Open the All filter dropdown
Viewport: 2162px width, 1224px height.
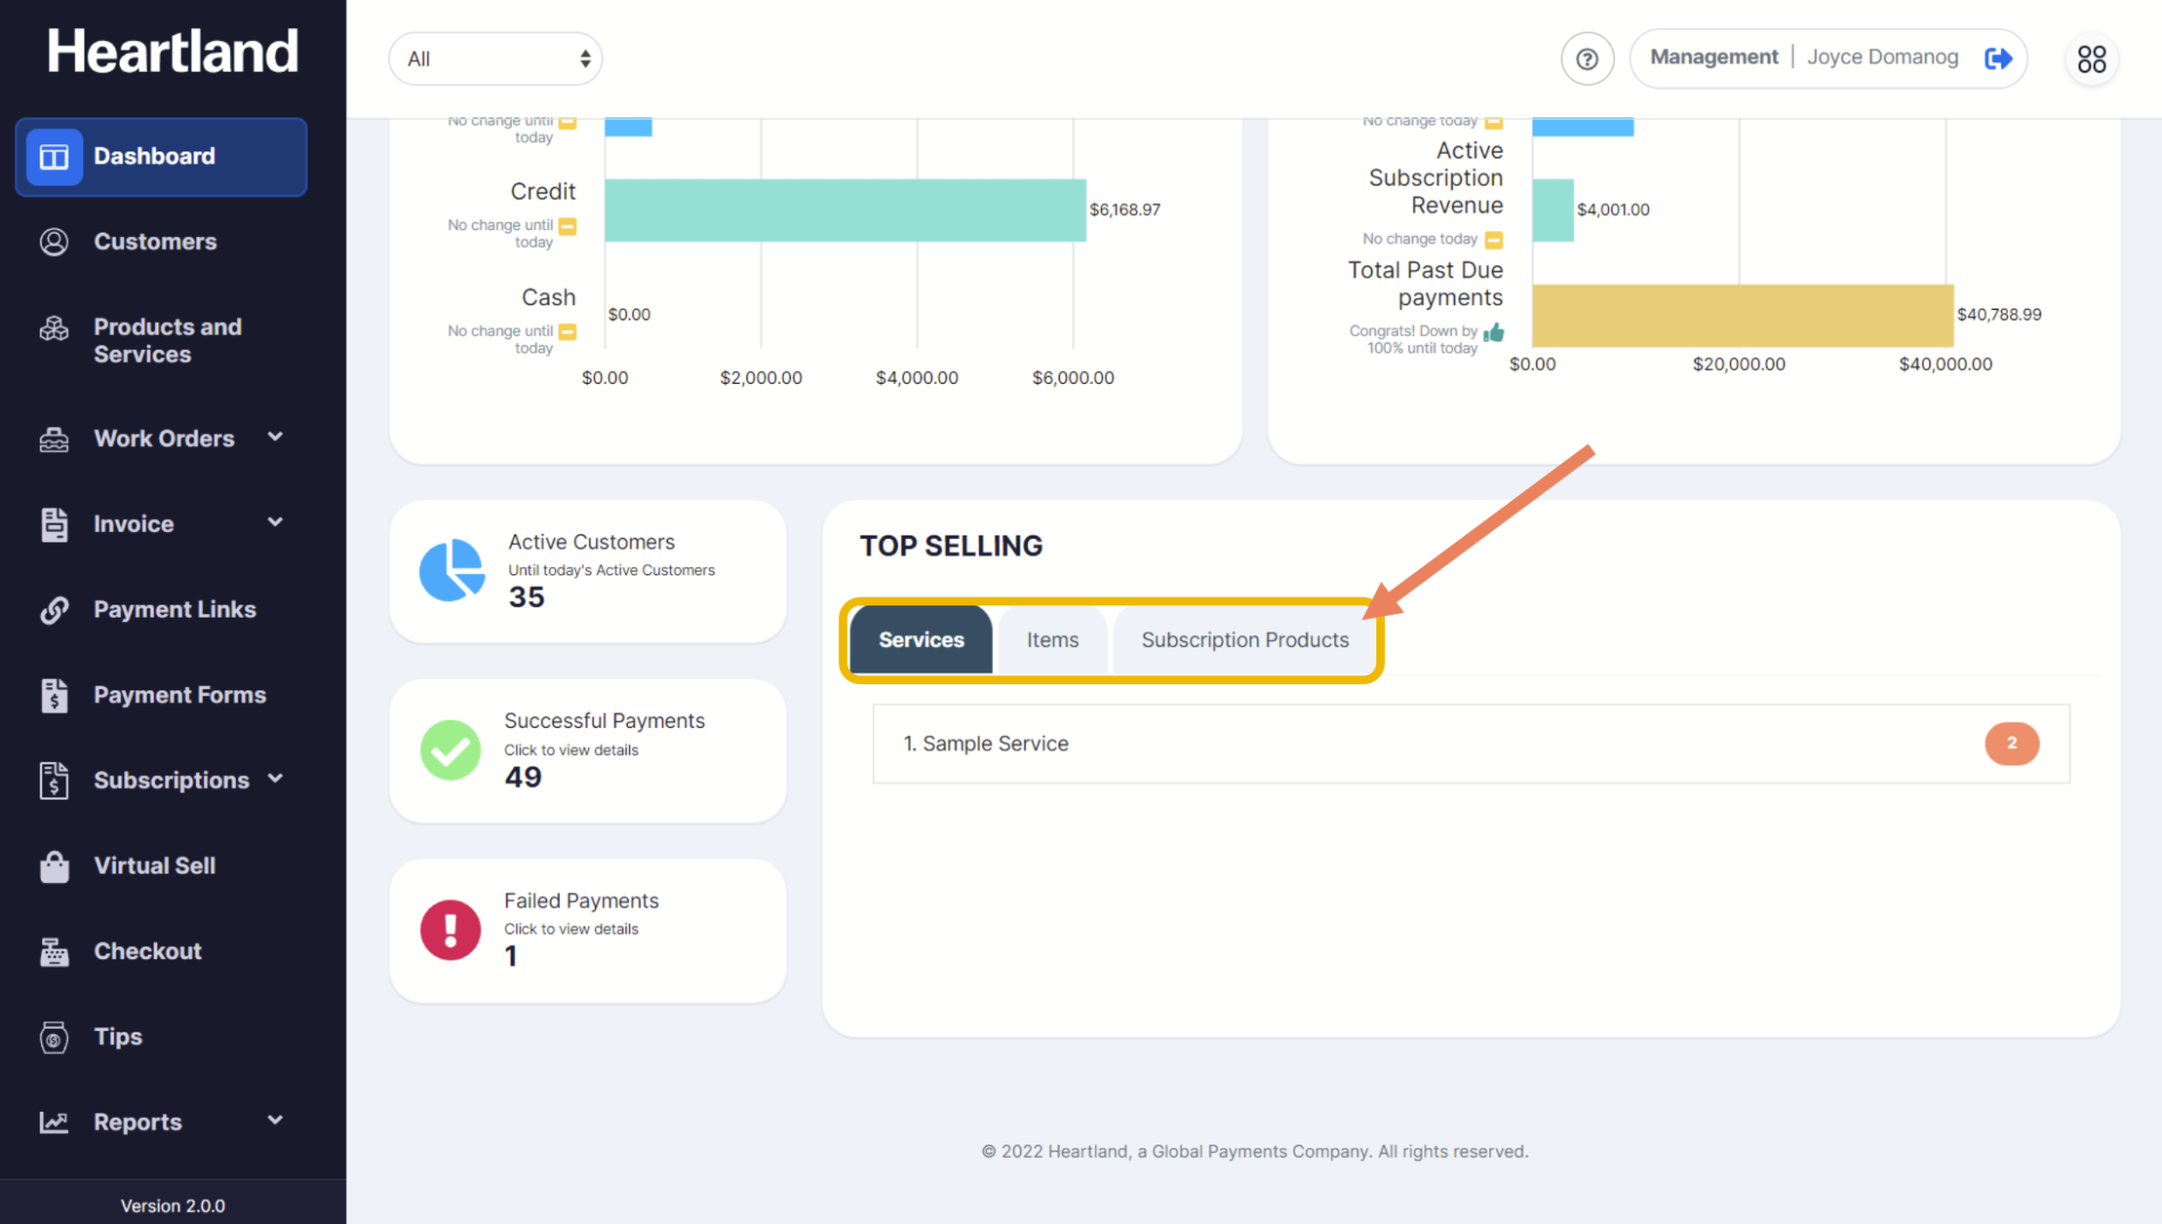point(495,59)
